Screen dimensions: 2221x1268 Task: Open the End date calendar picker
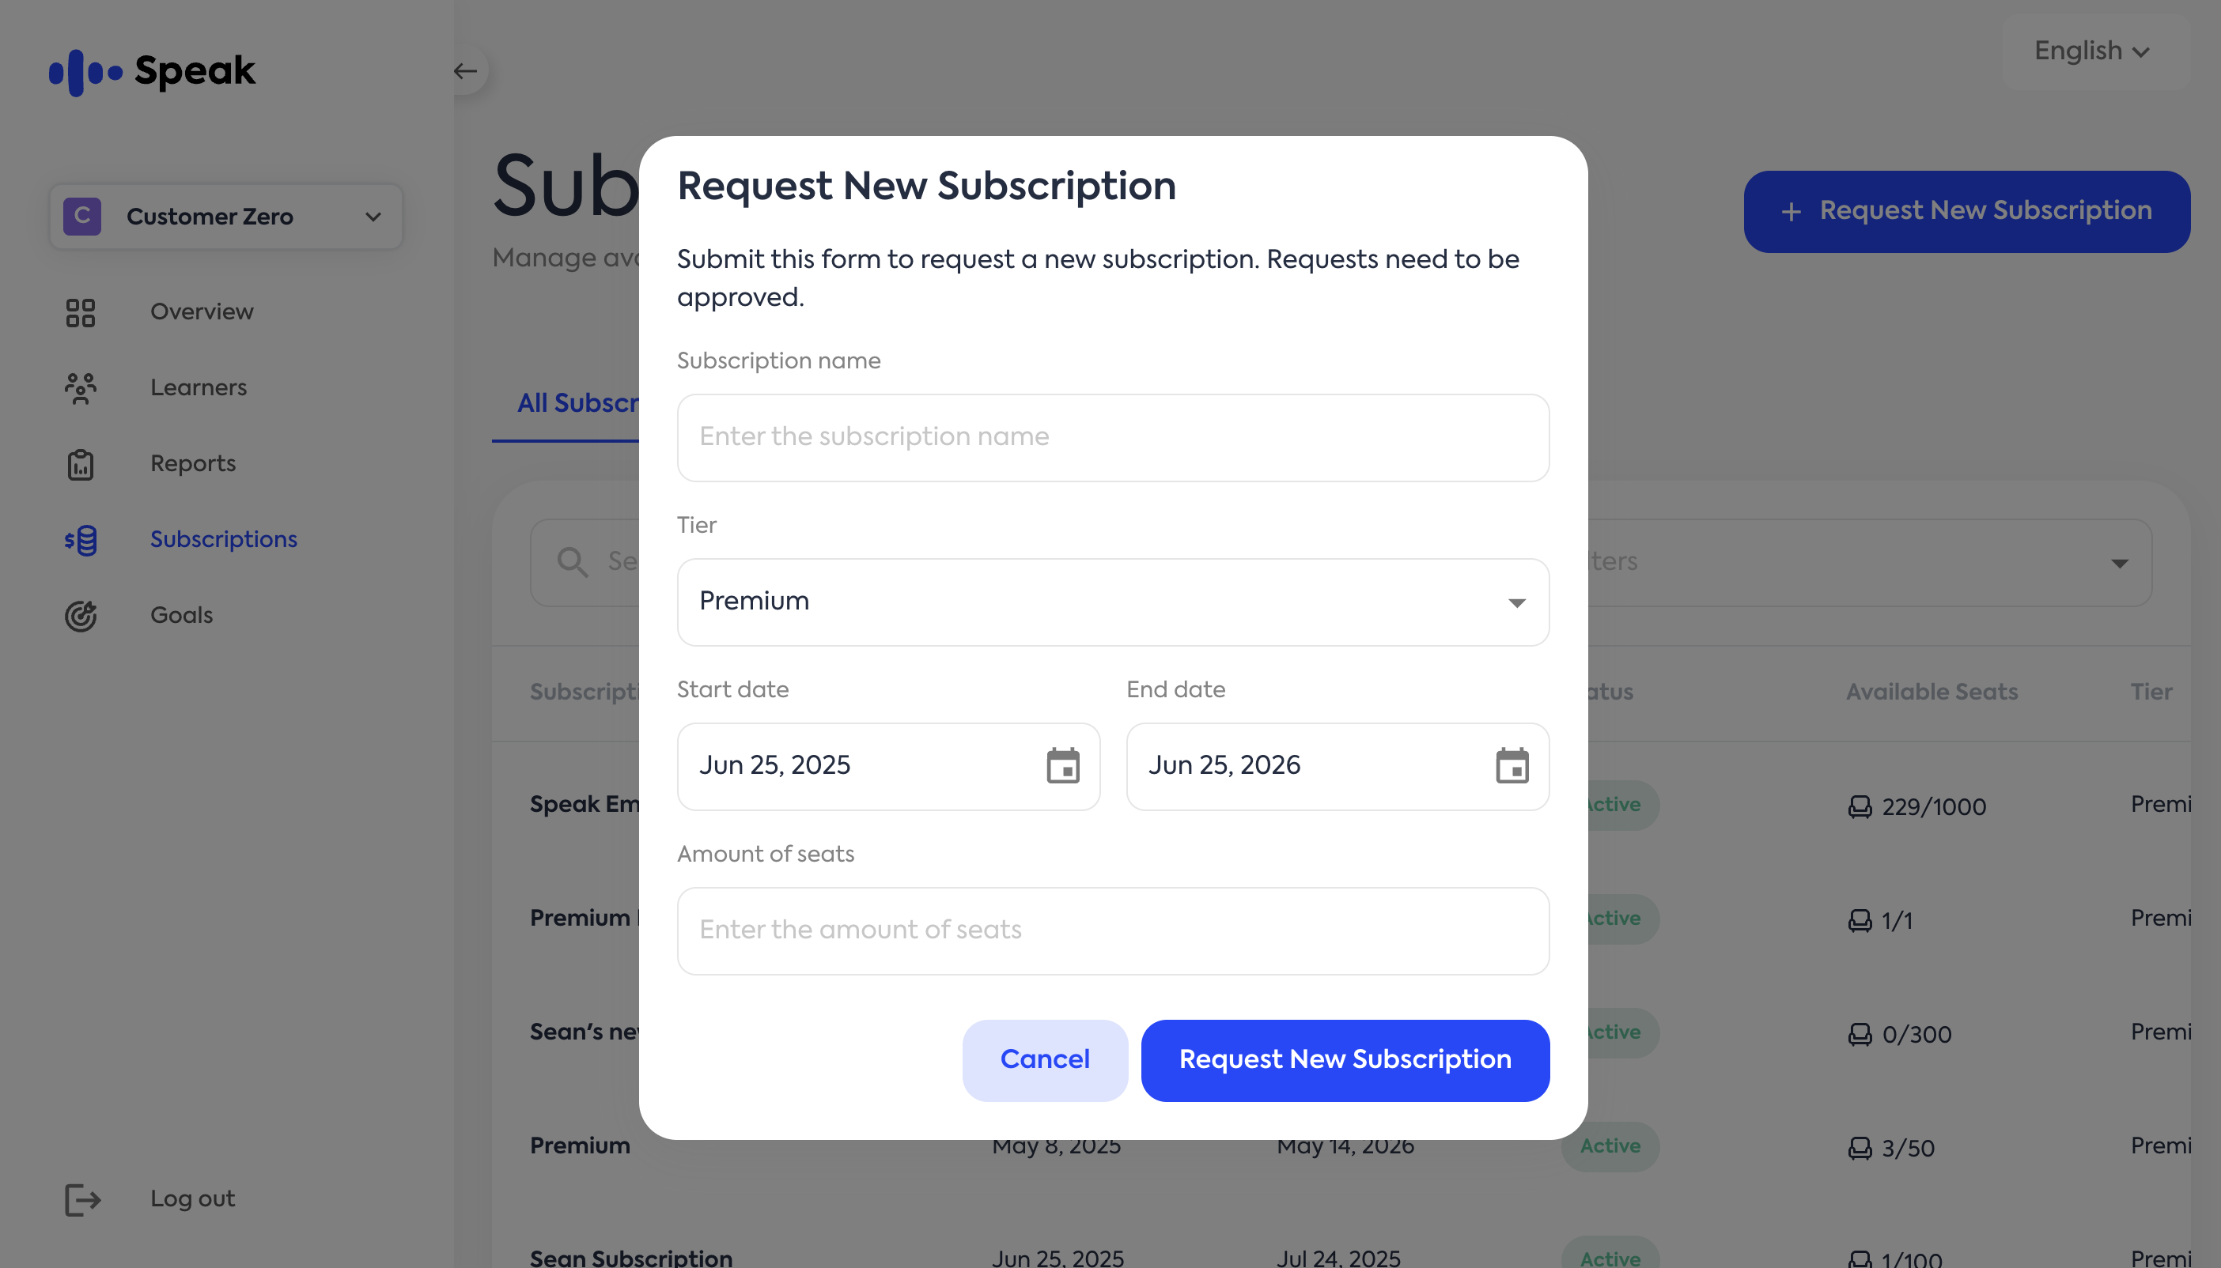tap(1512, 766)
